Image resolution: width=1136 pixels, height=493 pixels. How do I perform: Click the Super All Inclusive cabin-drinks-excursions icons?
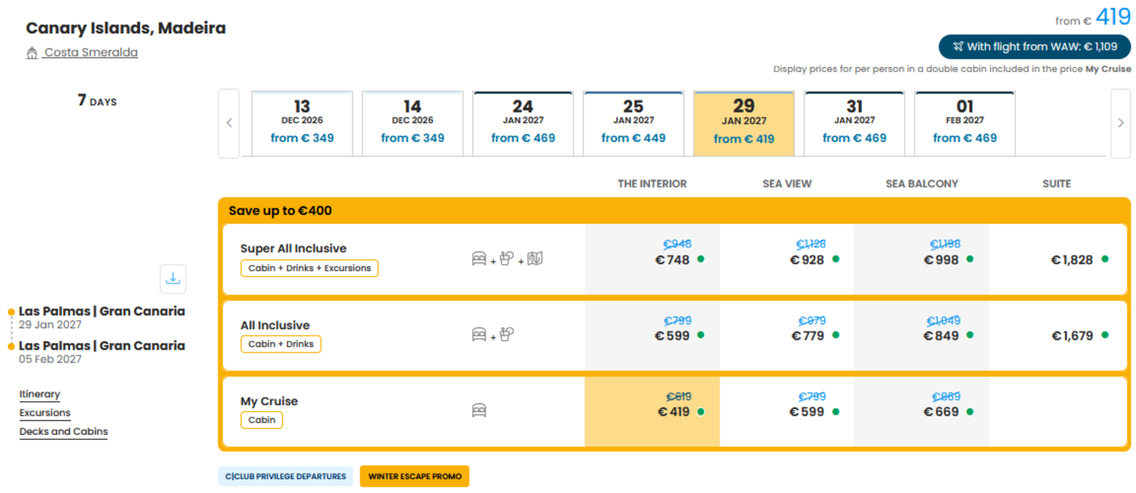[507, 259]
